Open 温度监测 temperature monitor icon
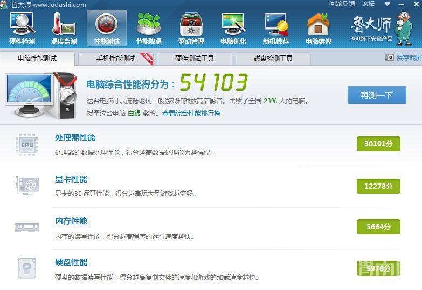Image resolution: width=422 pixels, height=290 pixels. pos(64,28)
